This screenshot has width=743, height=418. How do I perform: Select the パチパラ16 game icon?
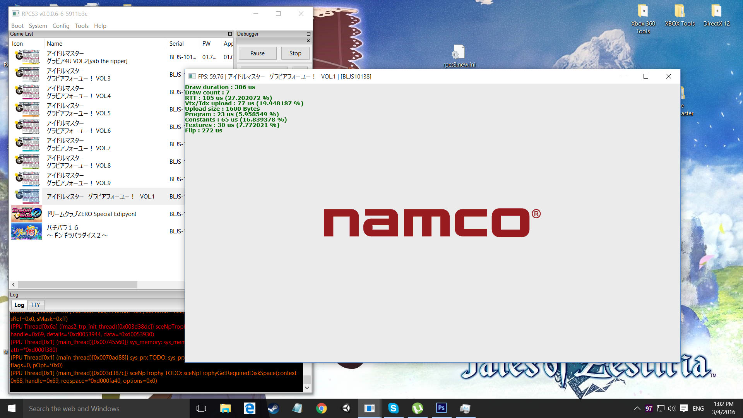pyautogui.click(x=27, y=231)
